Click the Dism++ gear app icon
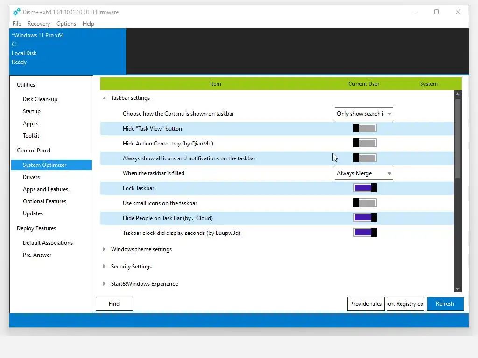The image size is (478, 358). pyautogui.click(x=16, y=12)
